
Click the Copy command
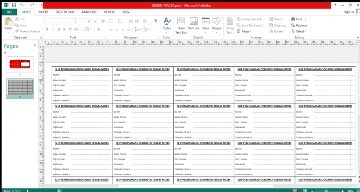pos(21,25)
